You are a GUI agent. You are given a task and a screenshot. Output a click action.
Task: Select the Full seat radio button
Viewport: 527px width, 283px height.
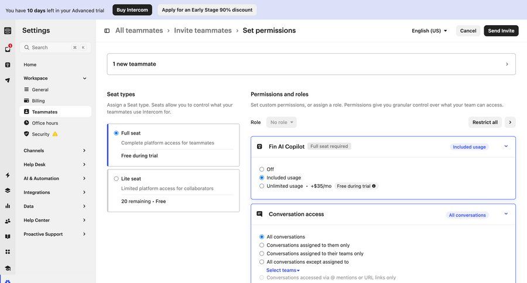pyautogui.click(x=117, y=133)
